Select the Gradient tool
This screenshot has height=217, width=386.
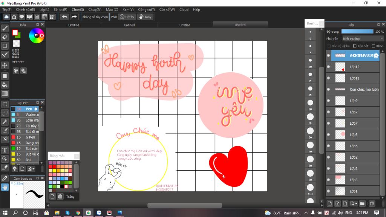coord(5,93)
